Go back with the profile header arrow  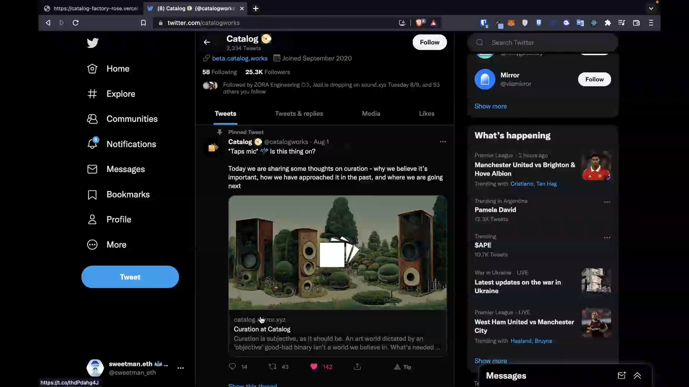click(x=207, y=42)
